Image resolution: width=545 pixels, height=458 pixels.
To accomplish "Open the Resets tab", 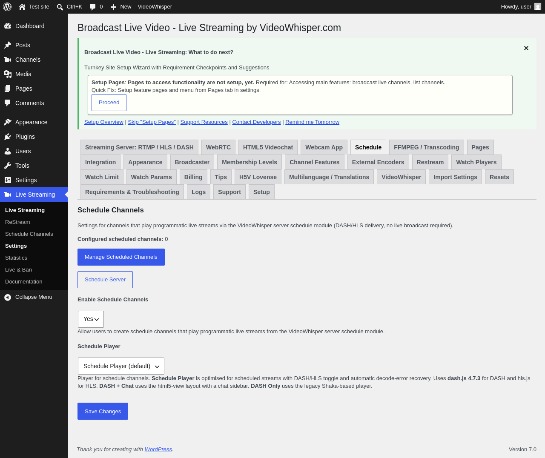I will point(499,177).
